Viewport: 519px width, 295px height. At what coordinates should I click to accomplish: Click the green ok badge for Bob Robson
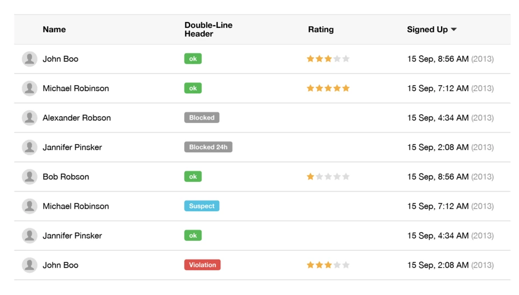coord(193,176)
